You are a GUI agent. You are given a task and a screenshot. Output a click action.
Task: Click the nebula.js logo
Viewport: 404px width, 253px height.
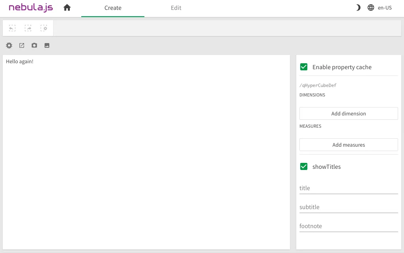tap(31, 8)
